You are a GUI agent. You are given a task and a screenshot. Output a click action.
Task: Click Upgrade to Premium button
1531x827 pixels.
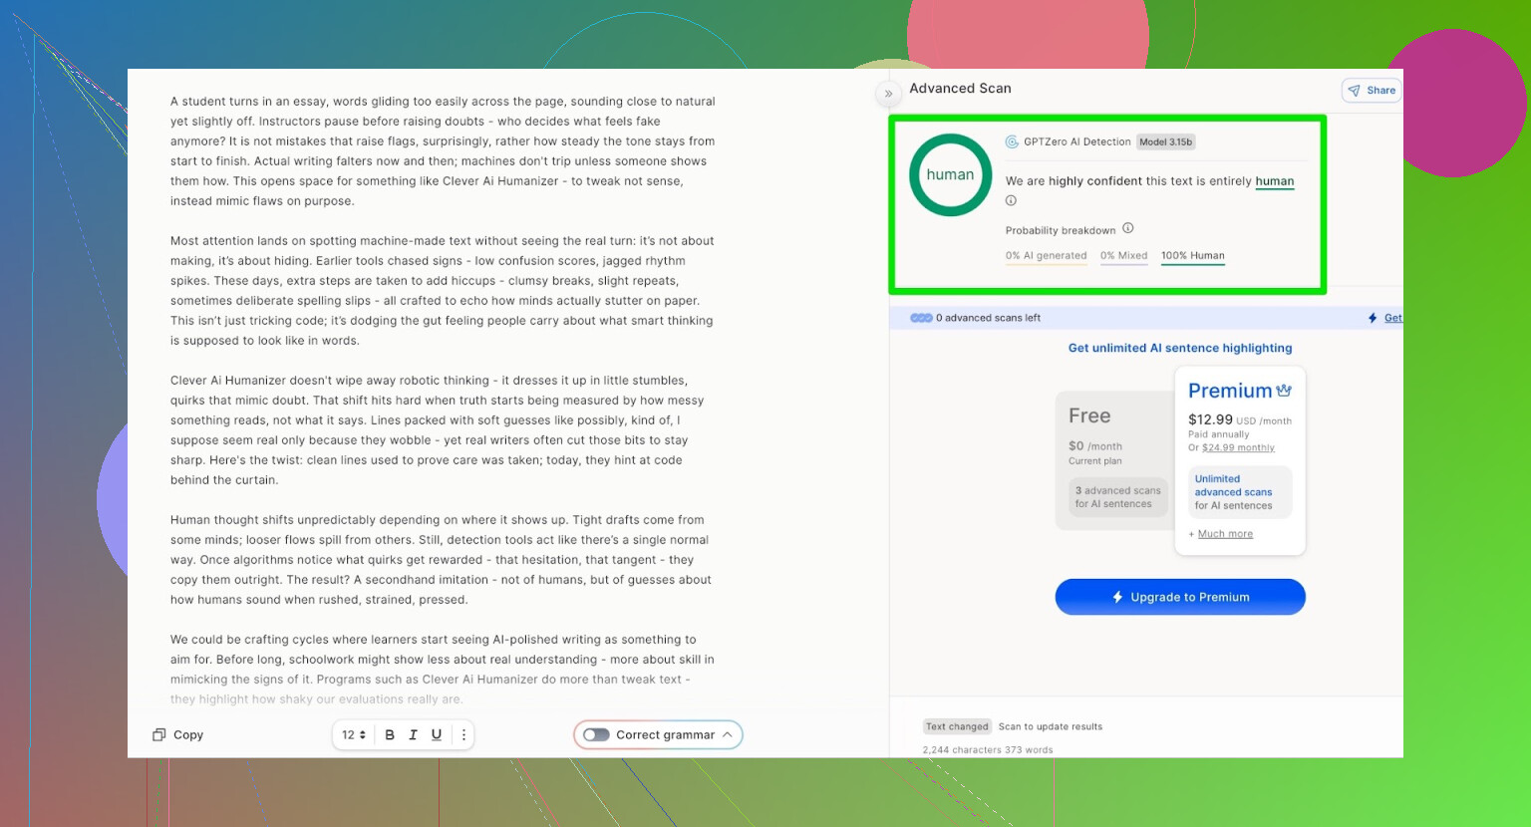point(1180,597)
